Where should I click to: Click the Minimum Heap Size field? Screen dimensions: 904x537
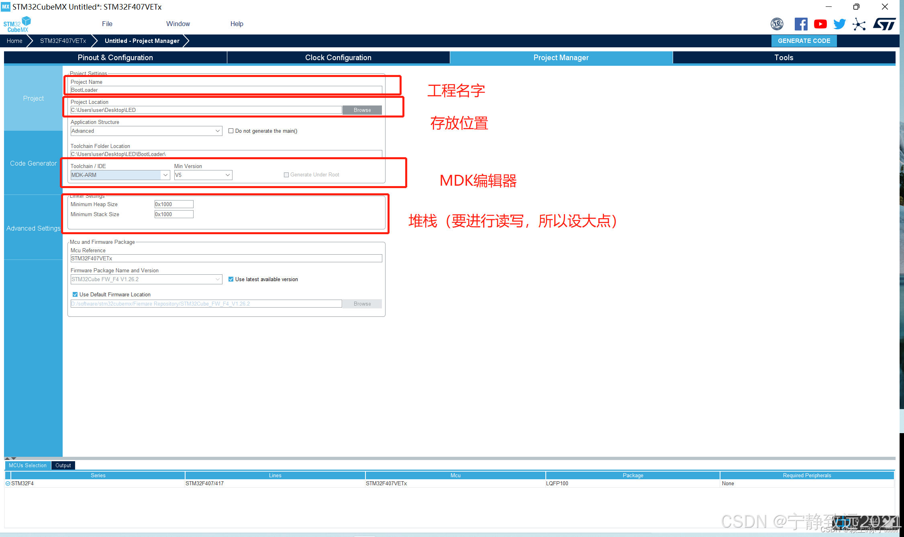pyautogui.click(x=174, y=204)
